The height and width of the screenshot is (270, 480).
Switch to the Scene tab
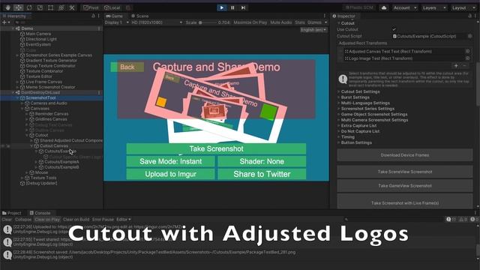[x=140, y=16]
